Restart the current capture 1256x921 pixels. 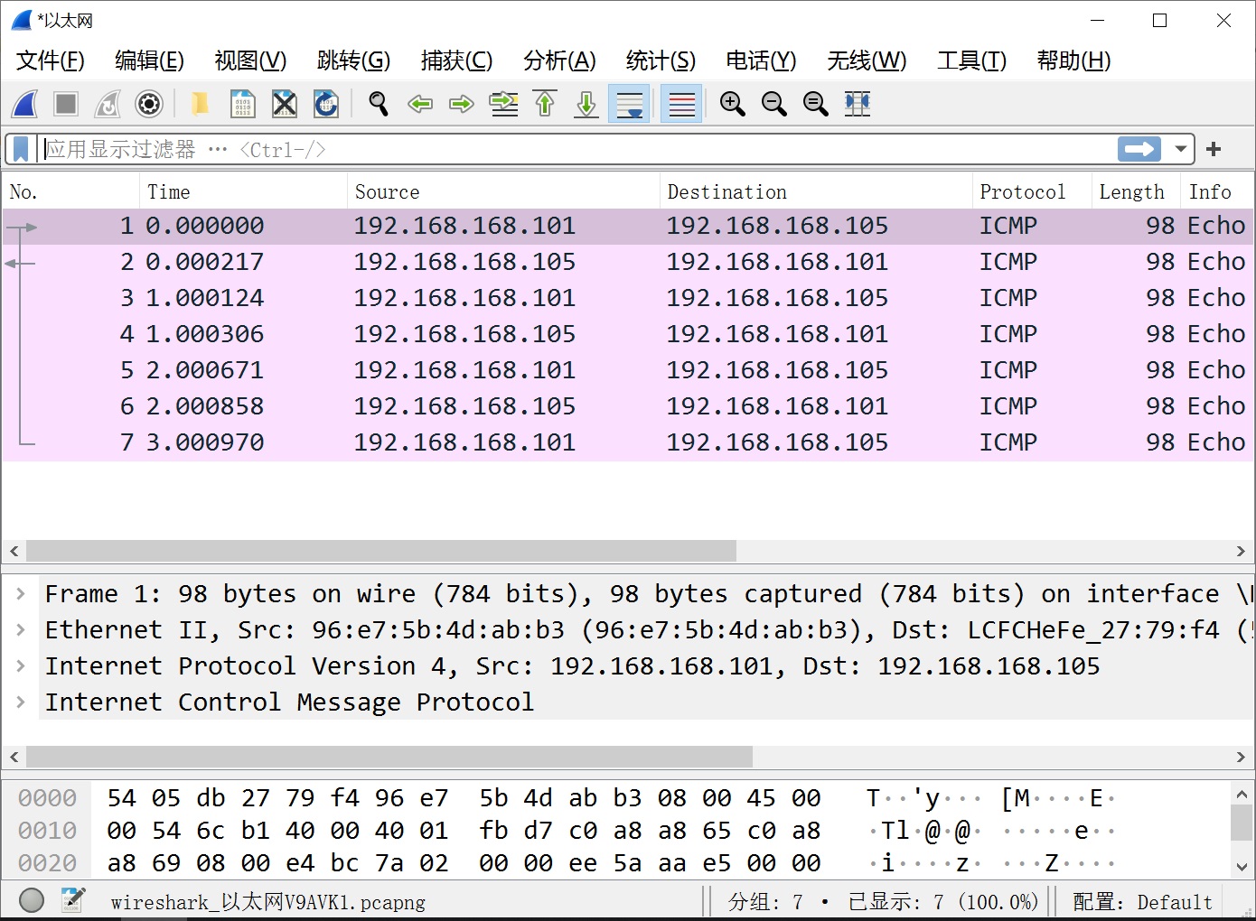(107, 104)
